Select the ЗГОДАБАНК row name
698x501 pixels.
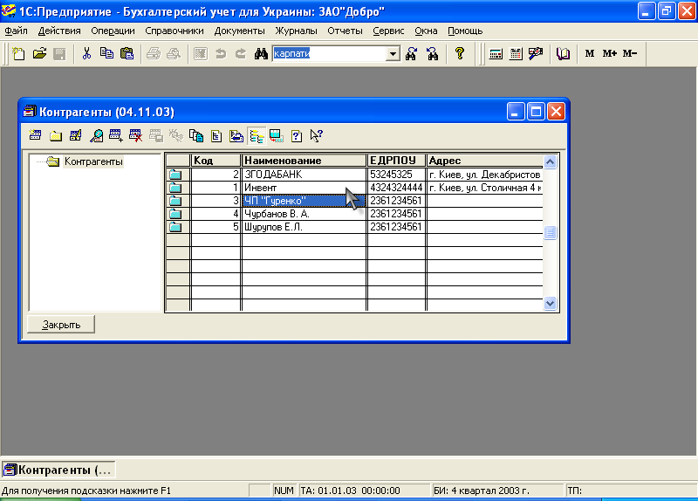304,175
